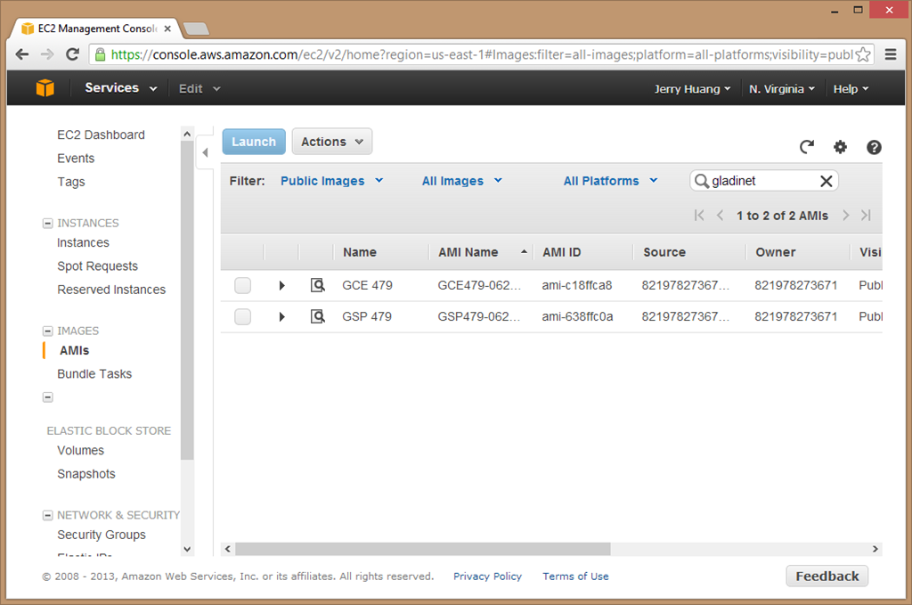
Task: Open the Help menu
Action: point(851,89)
